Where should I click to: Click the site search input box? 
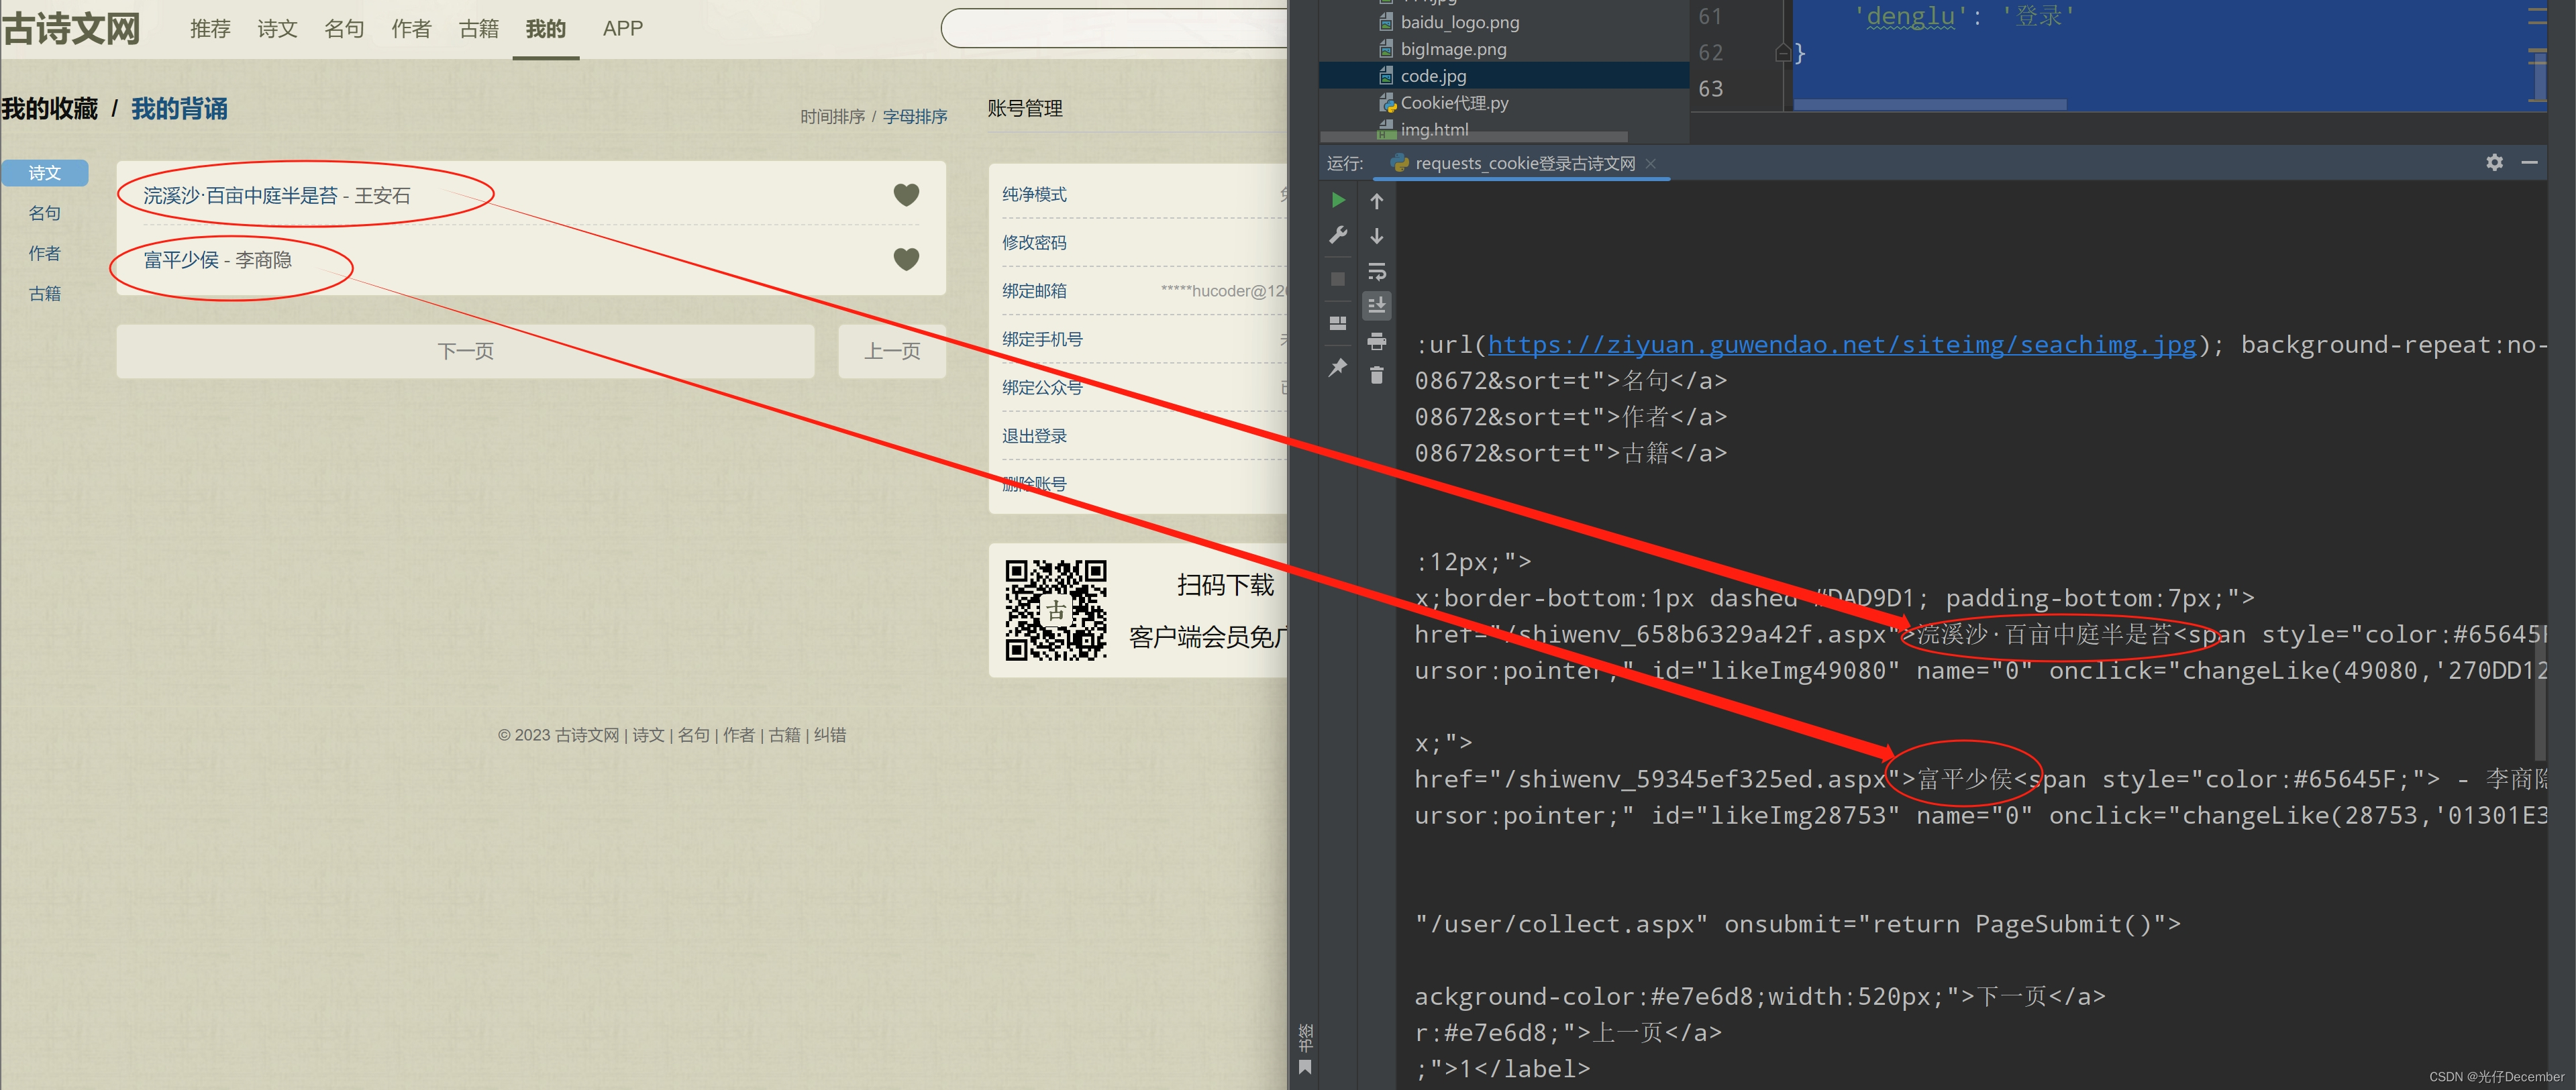pyautogui.click(x=1114, y=28)
